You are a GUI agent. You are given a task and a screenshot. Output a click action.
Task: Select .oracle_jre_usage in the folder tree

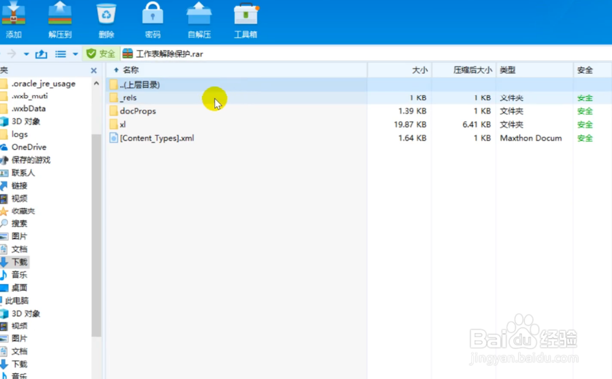pyautogui.click(x=43, y=84)
